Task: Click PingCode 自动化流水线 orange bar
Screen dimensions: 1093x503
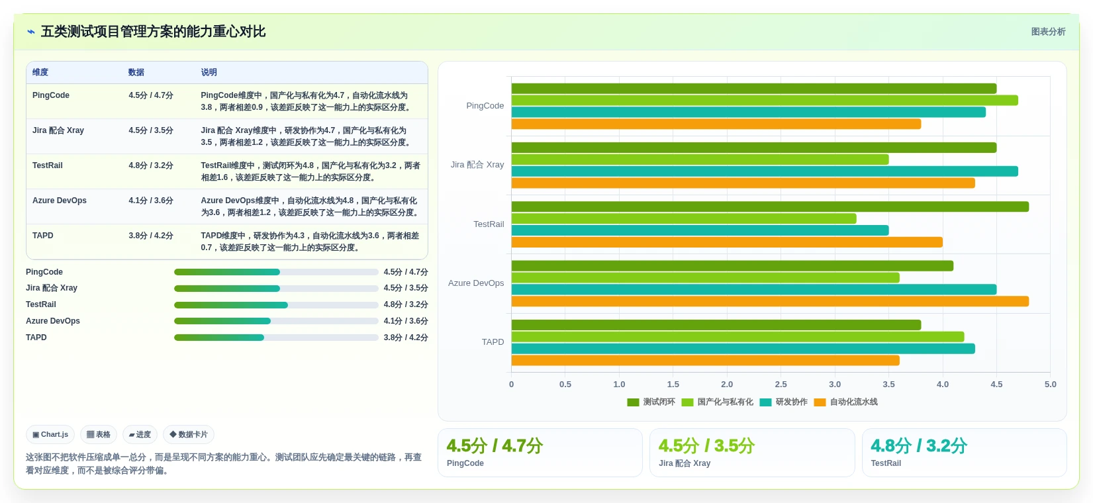Action: coord(716,124)
